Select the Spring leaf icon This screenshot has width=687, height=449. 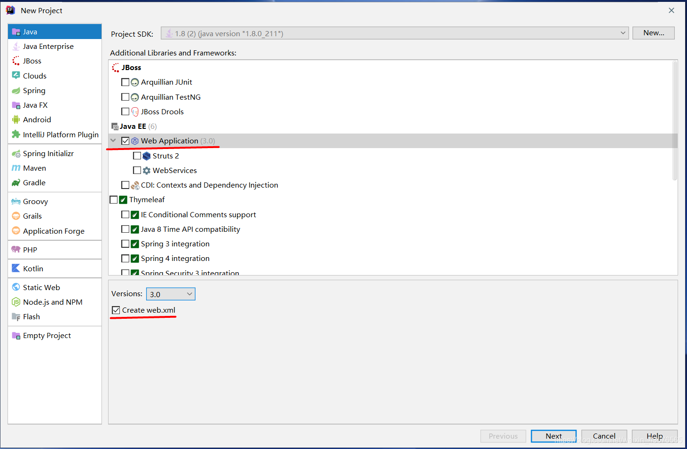tap(16, 90)
